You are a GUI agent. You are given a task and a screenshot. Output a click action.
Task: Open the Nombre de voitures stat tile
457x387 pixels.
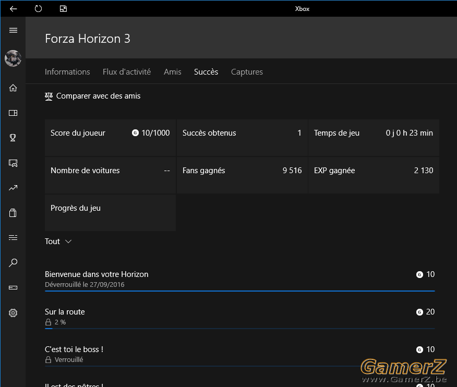point(110,175)
